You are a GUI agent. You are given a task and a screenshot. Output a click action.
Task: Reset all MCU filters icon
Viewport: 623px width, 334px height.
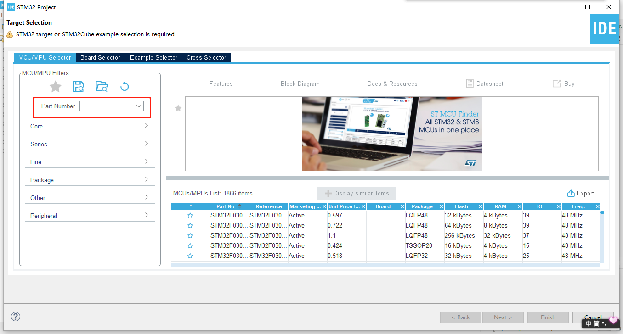(125, 86)
